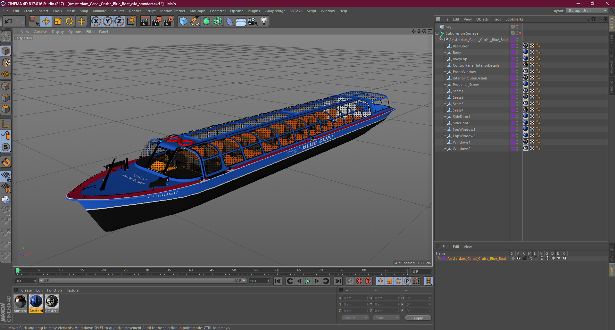Click the Apply coordinates button

(418, 318)
